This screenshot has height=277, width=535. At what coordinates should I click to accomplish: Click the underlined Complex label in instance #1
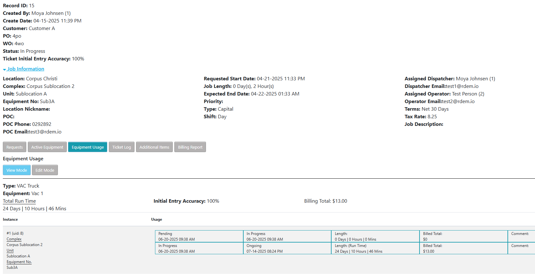(x=14, y=239)
